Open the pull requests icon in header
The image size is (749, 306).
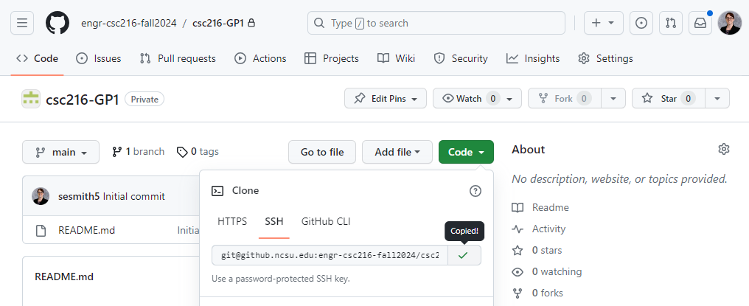[671, 23]
